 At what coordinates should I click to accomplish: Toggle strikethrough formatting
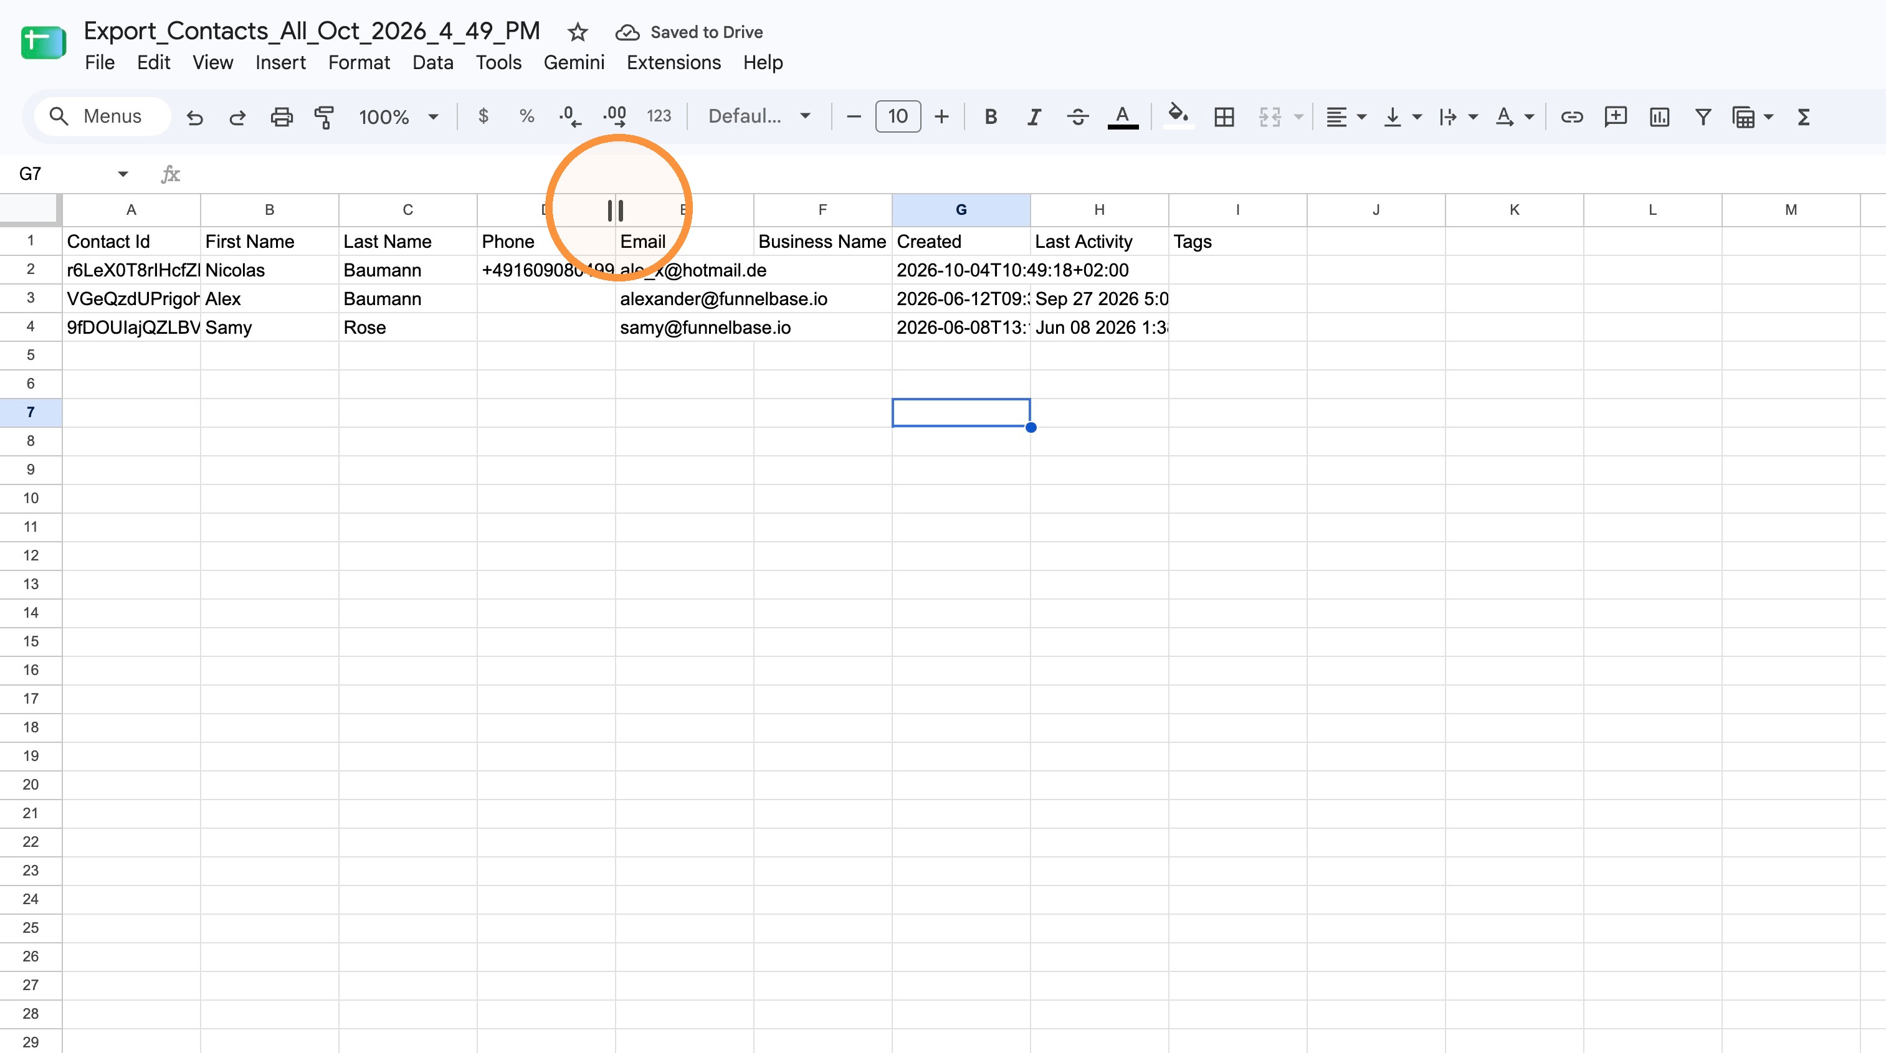[x=1078, y=117]
